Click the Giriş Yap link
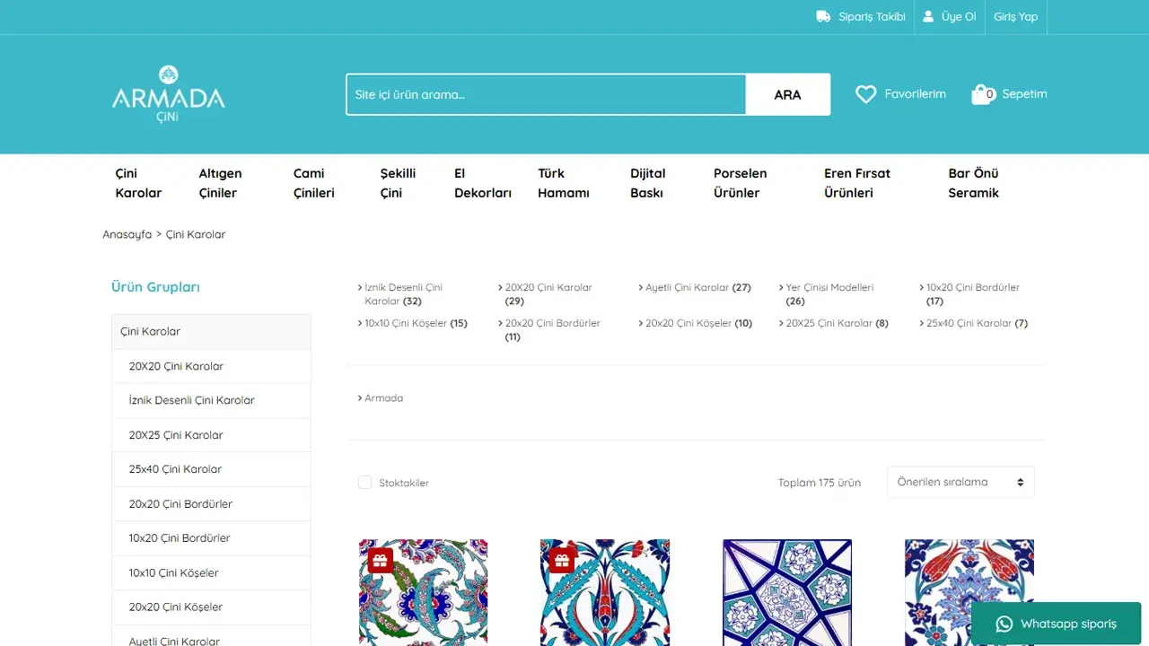 click(1015, 17)
